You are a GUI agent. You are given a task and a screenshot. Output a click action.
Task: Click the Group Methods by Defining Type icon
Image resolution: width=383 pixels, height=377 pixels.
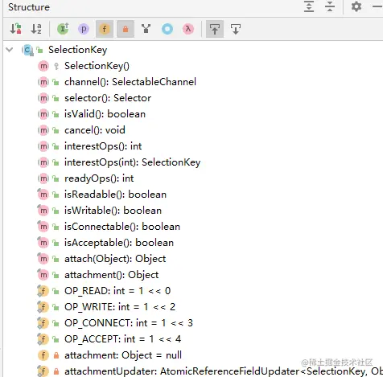pyautogui.click(x=146, y=29)
